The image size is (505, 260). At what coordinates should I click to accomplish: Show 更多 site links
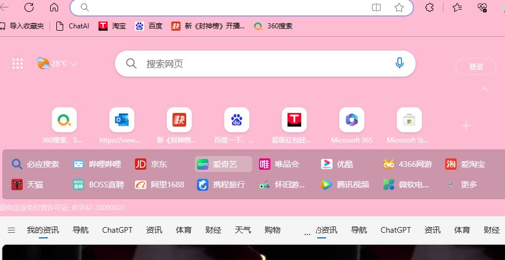(462, 184)
